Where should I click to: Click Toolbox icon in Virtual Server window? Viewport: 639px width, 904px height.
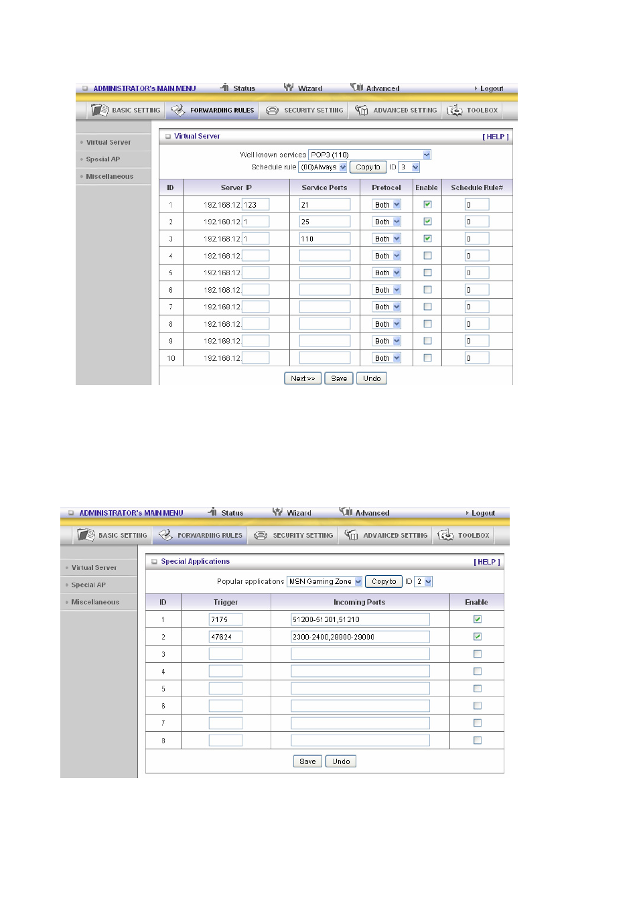455,110
